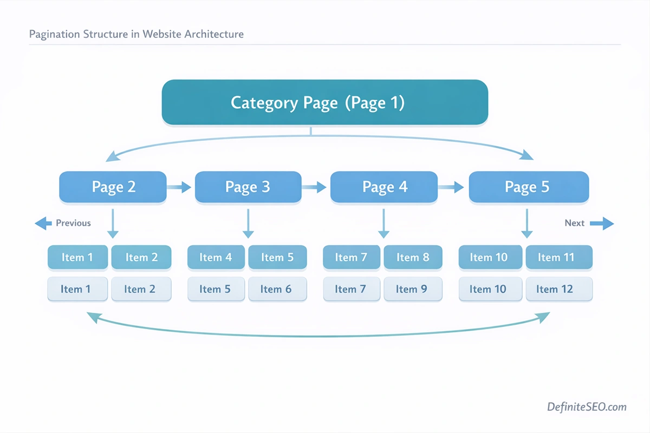Image resolution: width=650 pixels, height=433 pixels.
Task: Toggle the Item 1 highlighted state
Action: pyautogui.click(x=77, y=257)
